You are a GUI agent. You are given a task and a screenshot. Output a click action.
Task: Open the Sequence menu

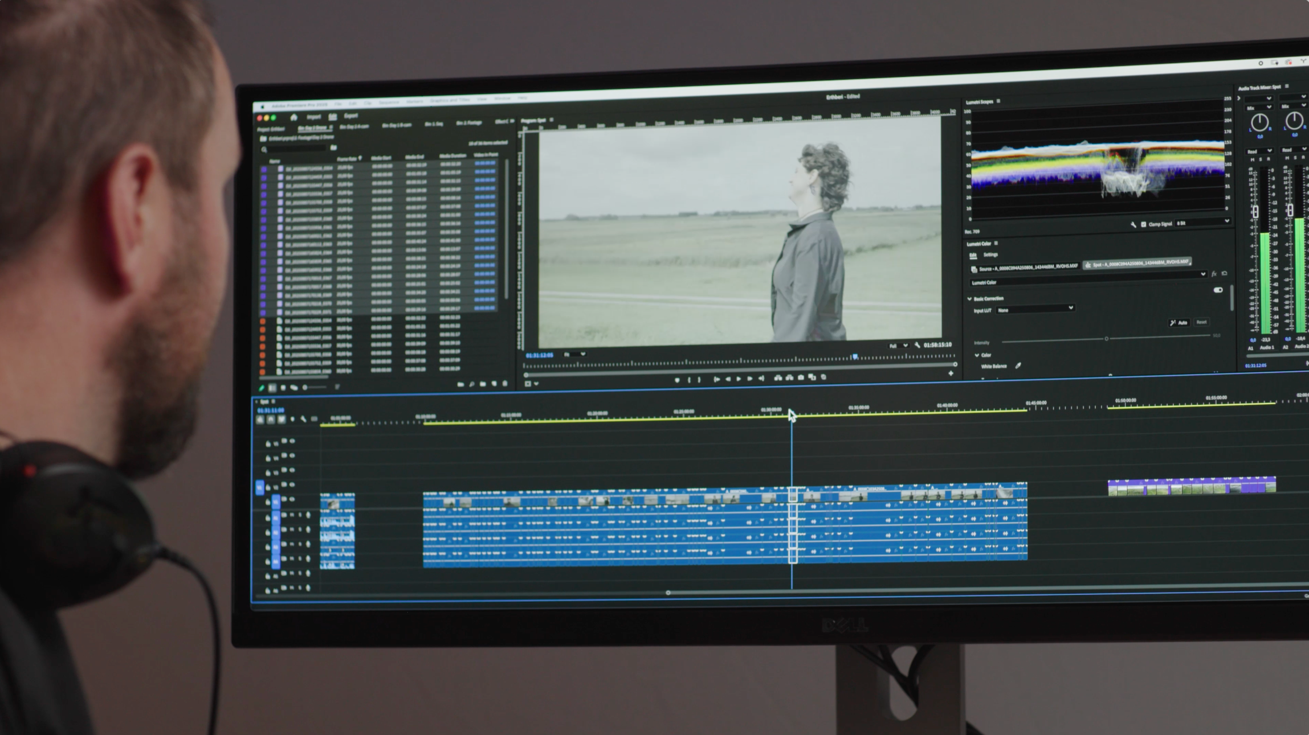click(x=389, y=102)
